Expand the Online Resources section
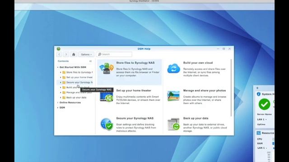 [x=58, y=103]
